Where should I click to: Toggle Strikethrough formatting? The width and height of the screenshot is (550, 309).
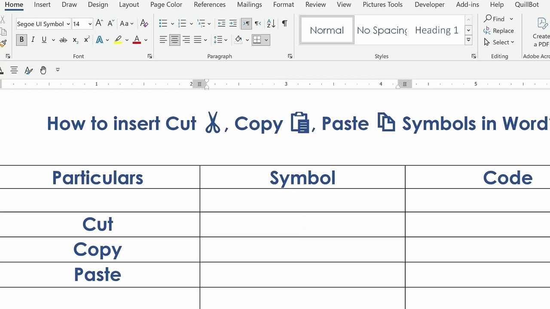(63, 40)
